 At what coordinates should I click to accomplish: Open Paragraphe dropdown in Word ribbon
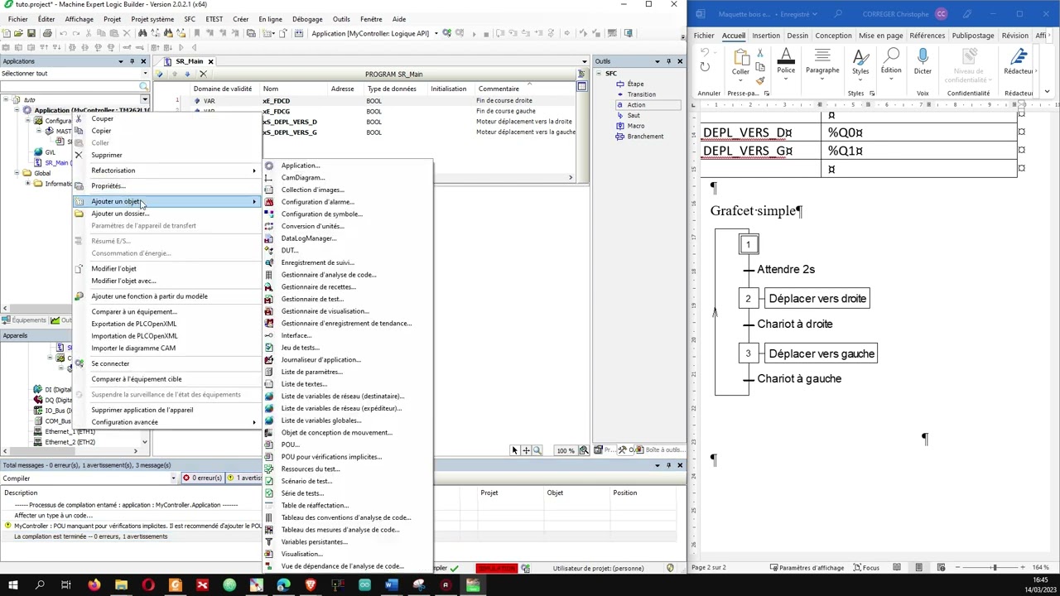[822, 62]
